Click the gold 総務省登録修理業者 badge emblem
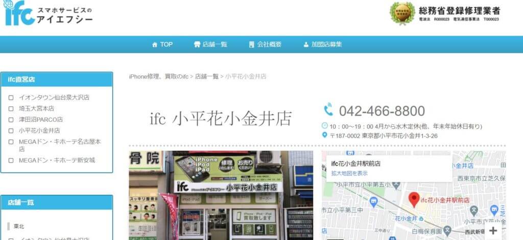Viewport: 523px width, 240px height. coord(402,13)
